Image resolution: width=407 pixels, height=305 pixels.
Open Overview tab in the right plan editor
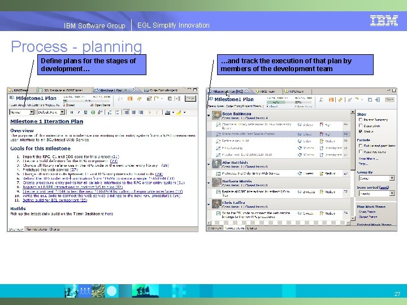coord(215,228)
